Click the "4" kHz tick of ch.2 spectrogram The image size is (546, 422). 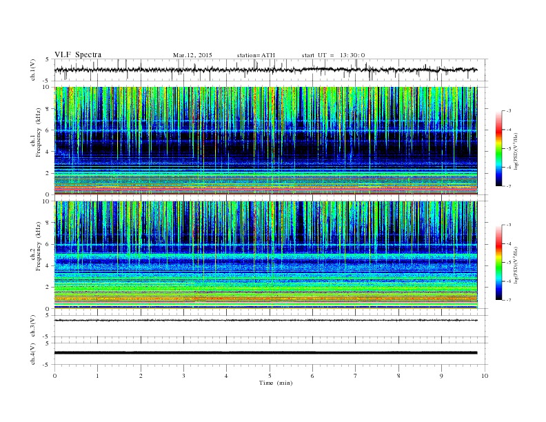(48, 265)
